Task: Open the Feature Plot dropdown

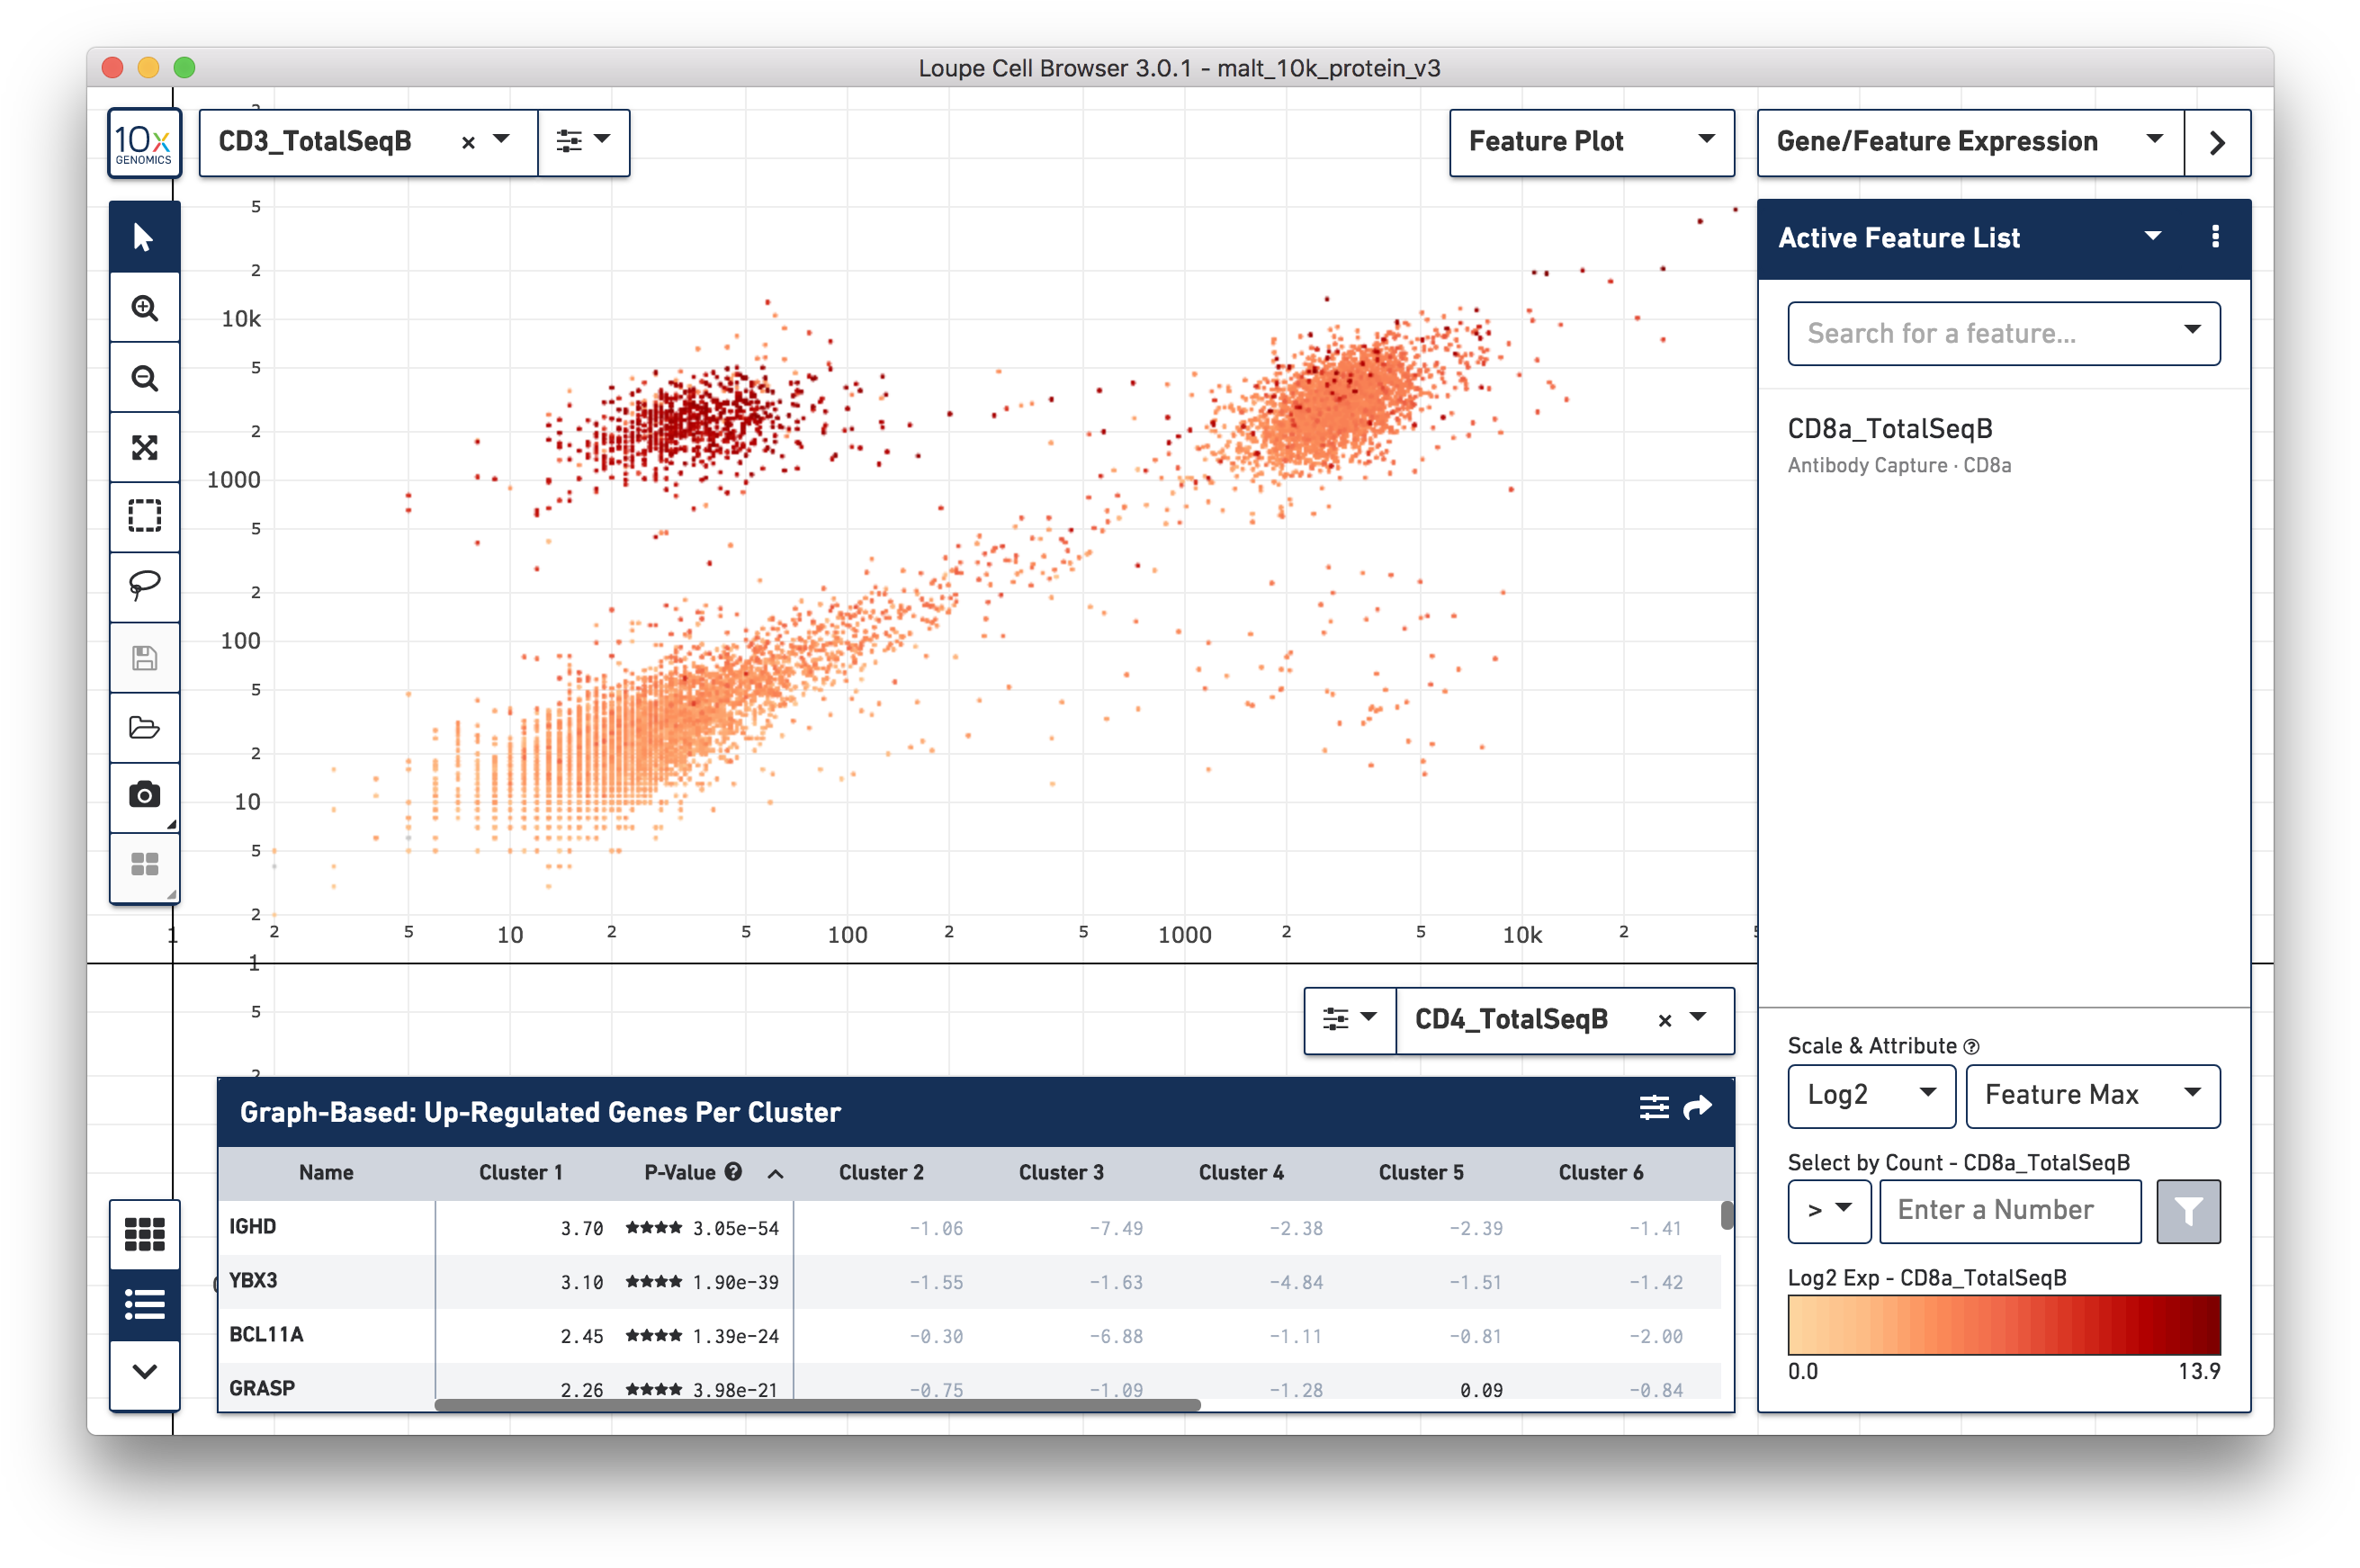Action: (x=1591, y=142)
